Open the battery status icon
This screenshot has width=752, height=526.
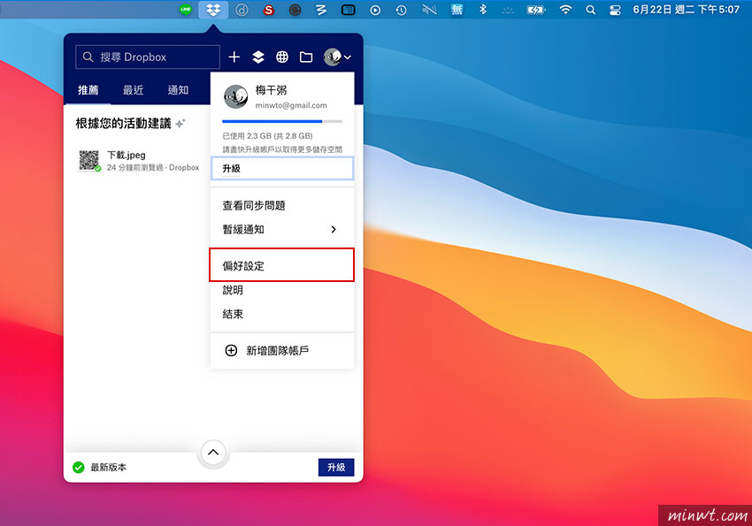click(536, 10)
